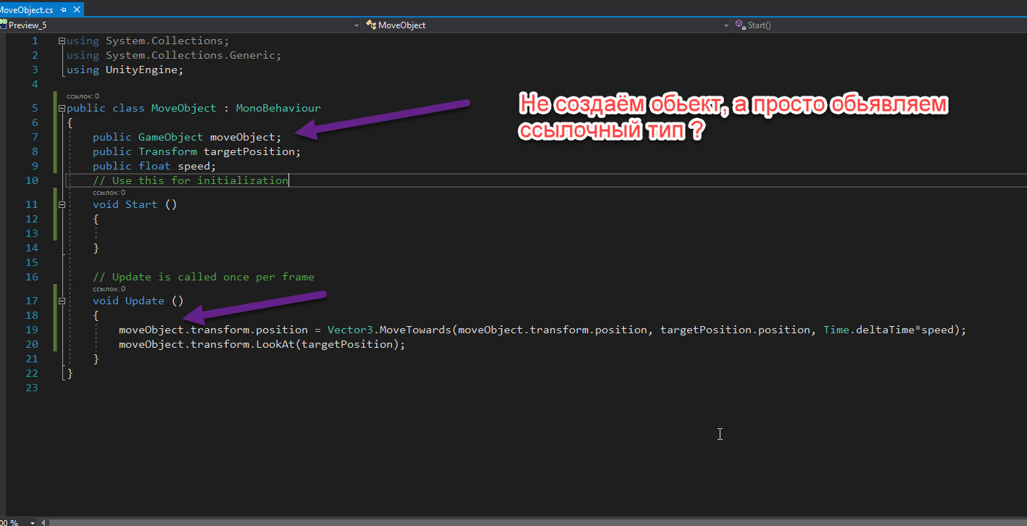The height and width of the screenshot is (526, 1027).
Task: Click line number 23 in the margin
Action: click(x=31, y=388)
